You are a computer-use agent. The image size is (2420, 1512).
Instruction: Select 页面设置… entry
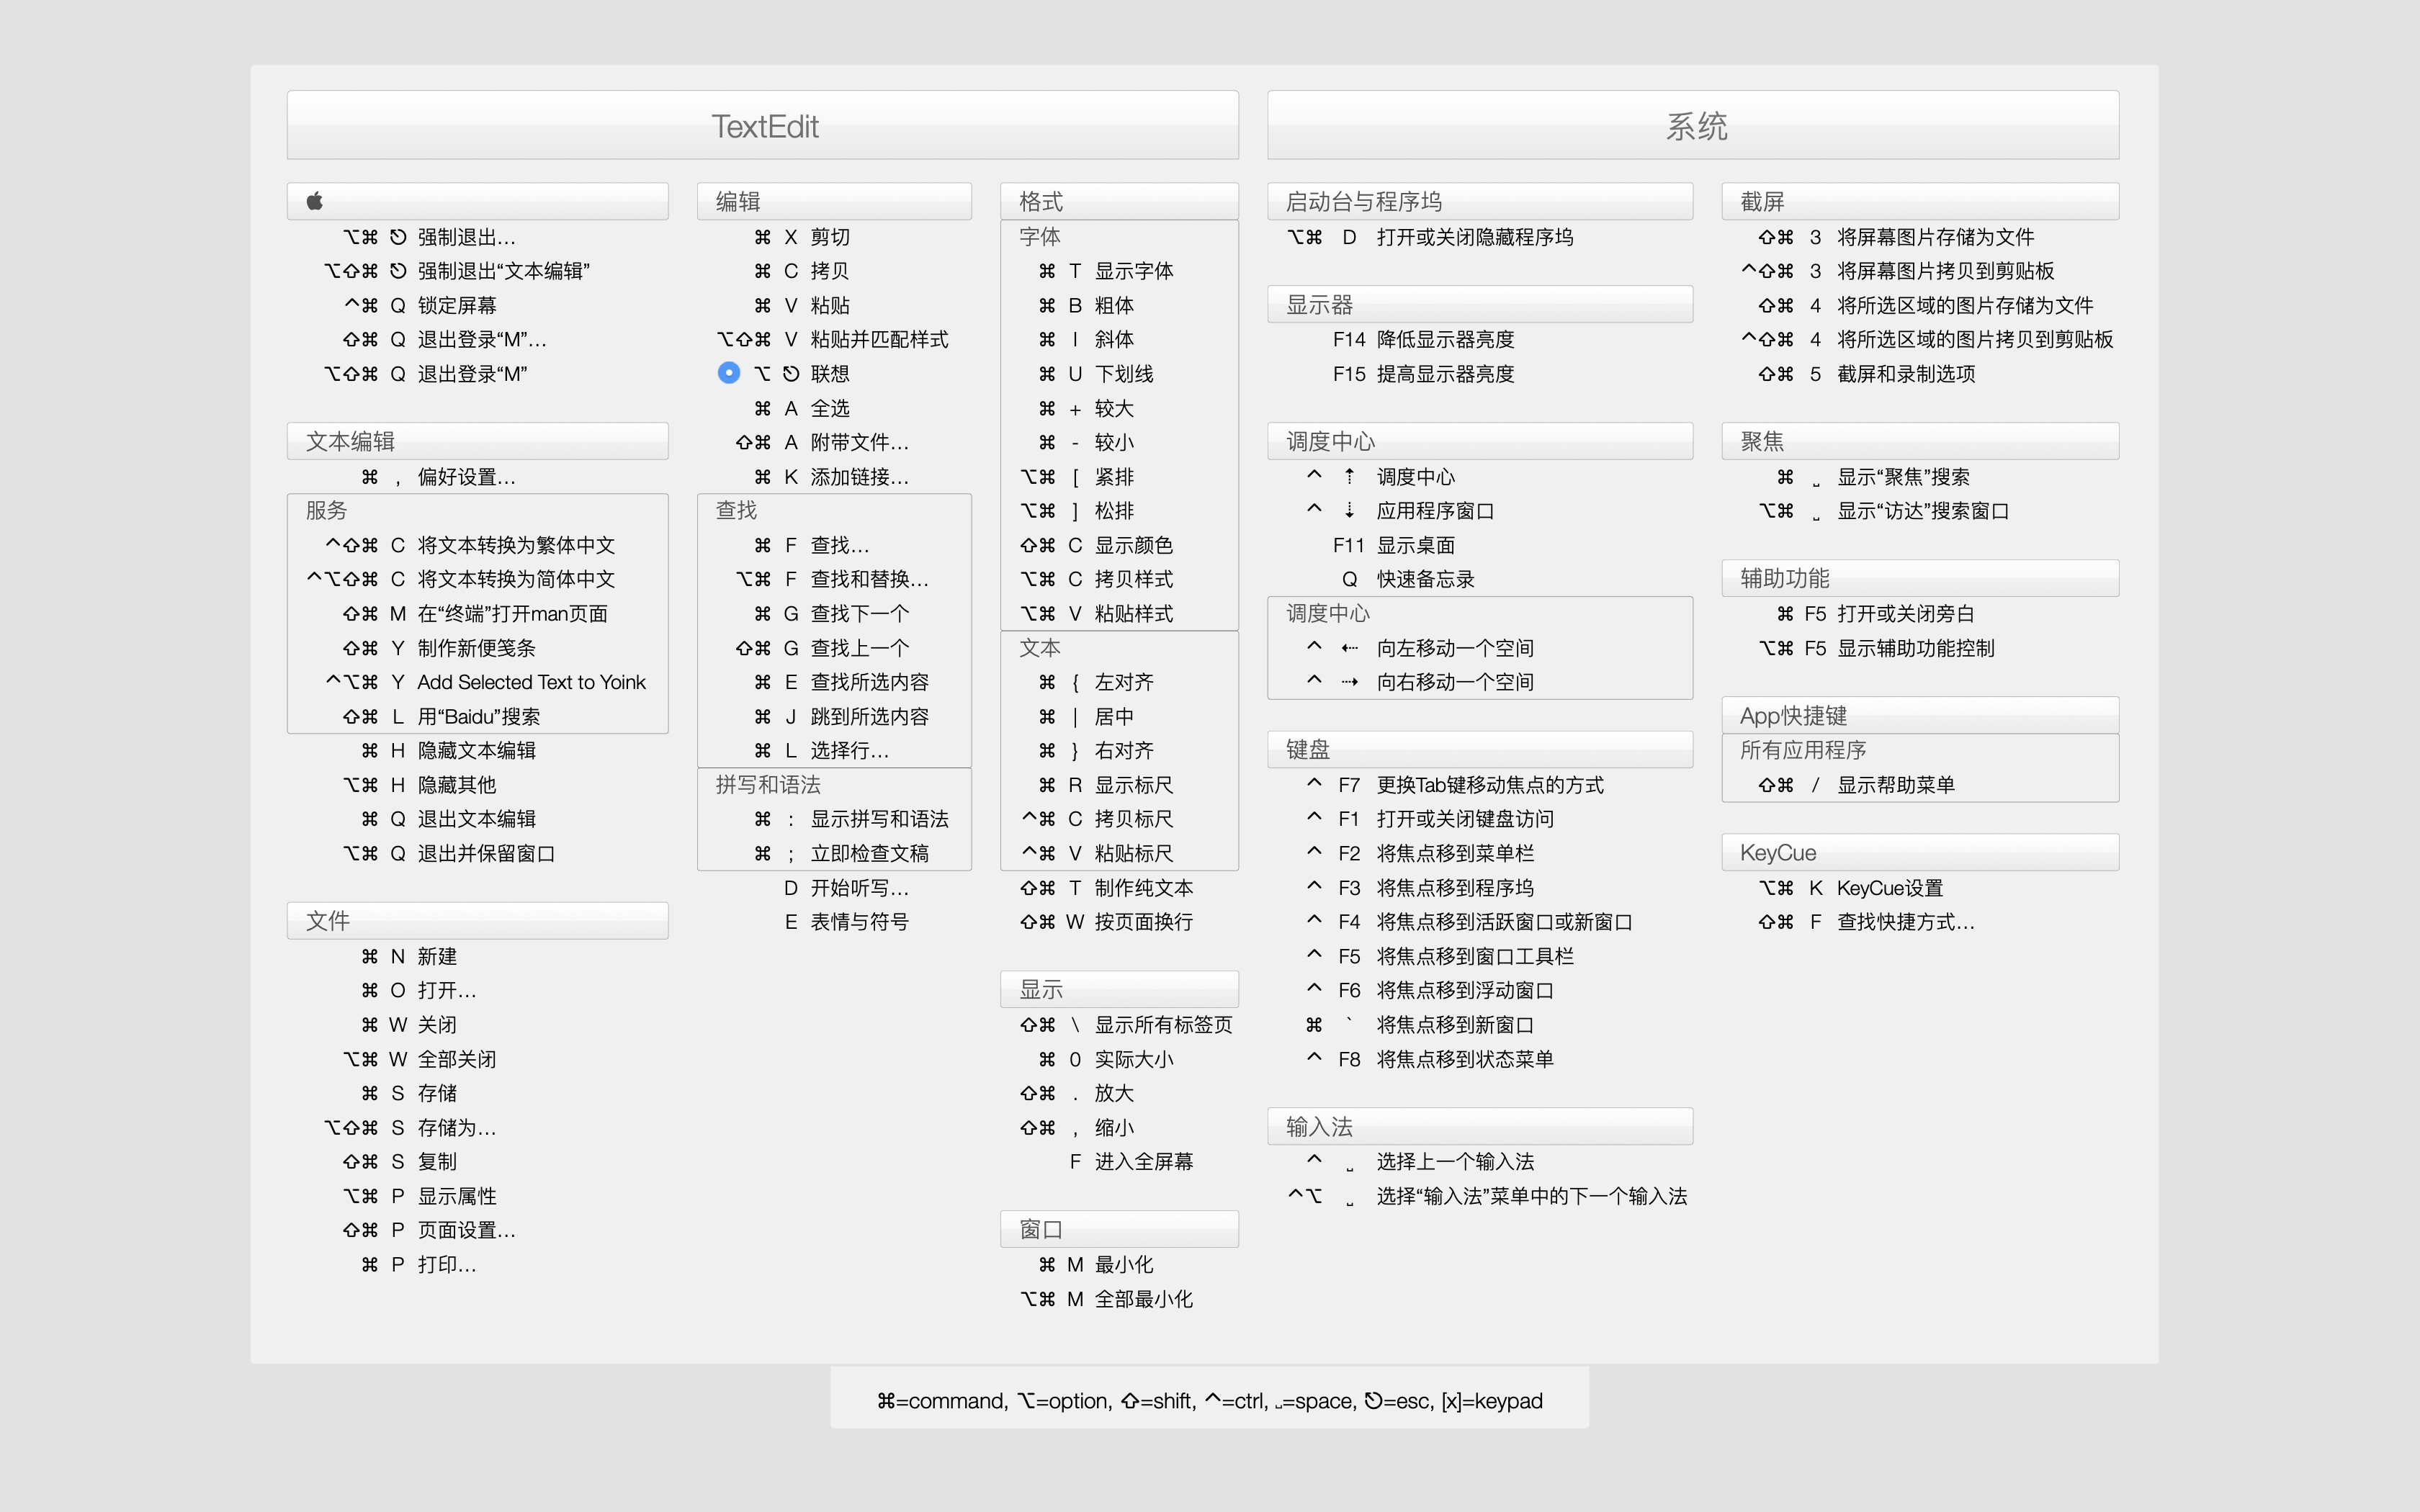point(430,1230)
